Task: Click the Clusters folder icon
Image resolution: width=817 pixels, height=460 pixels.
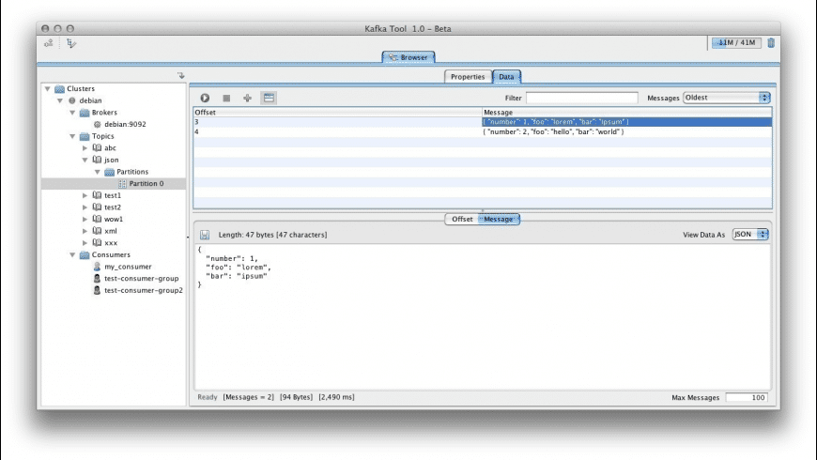Action: 59,89
